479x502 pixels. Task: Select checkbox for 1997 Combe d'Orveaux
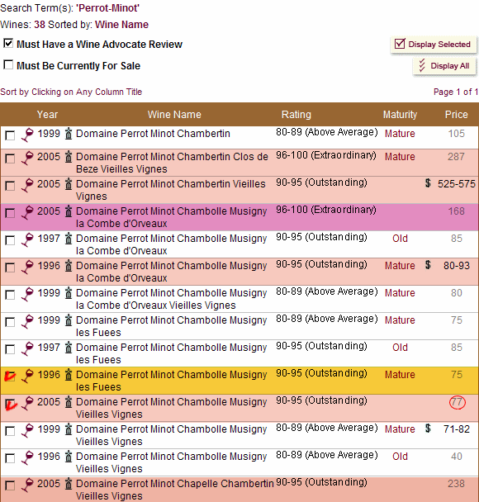[x=10, y=240]
